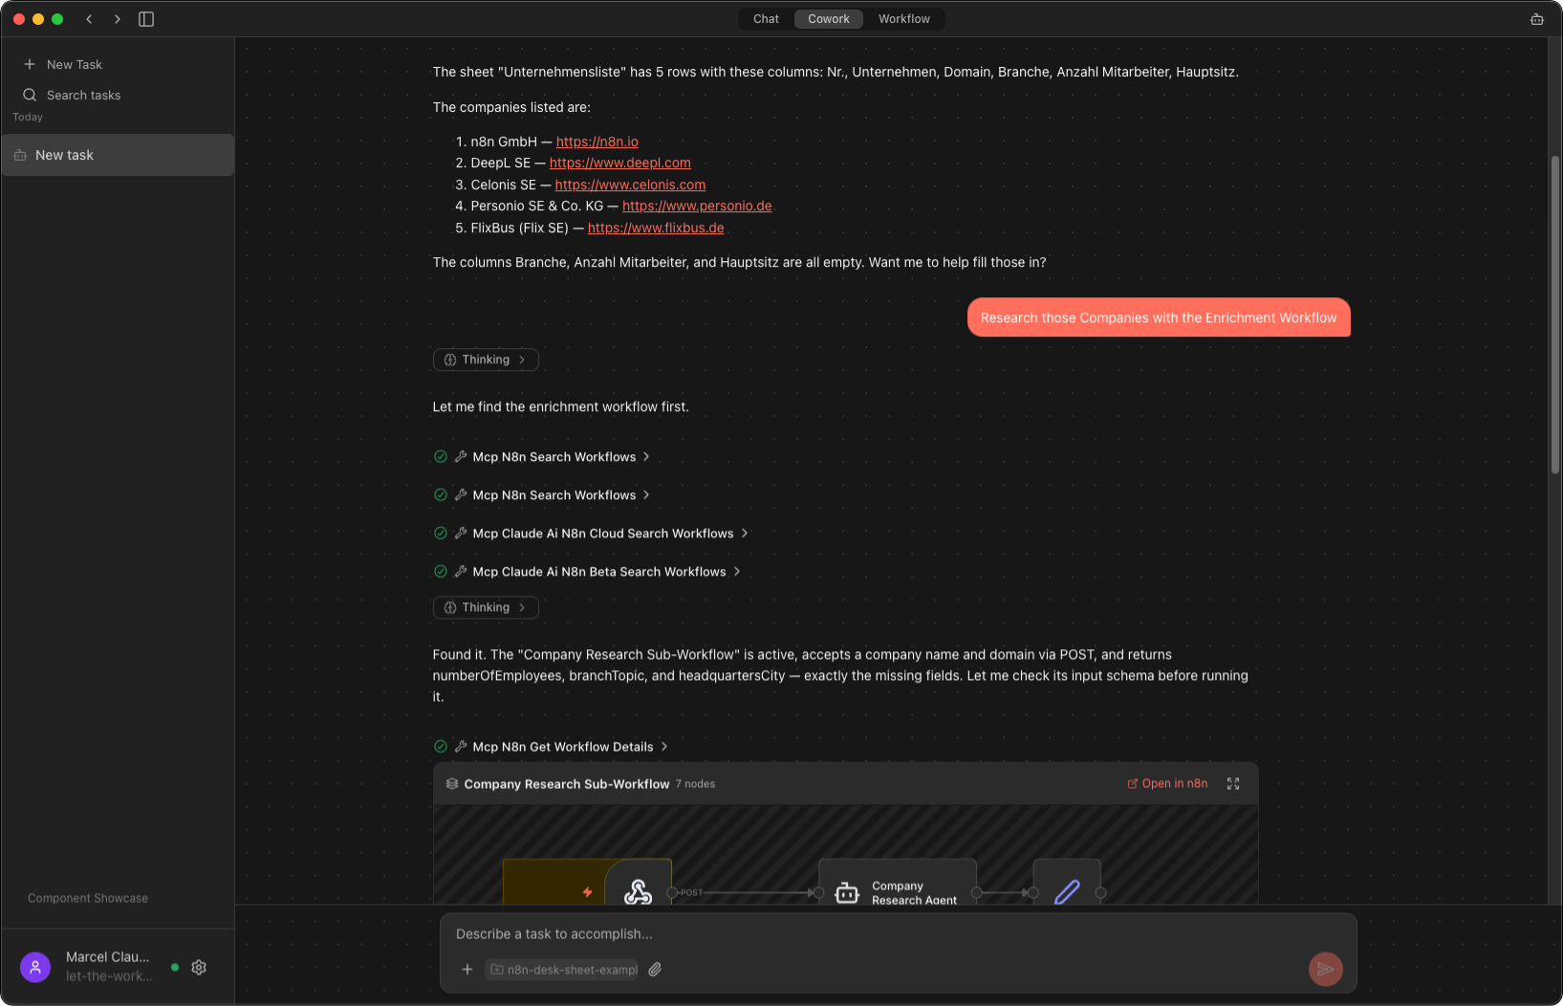Click the Research those Companies message bubble
The height and width of the screenshot is (1006, 1563).
coord(1159,317)
